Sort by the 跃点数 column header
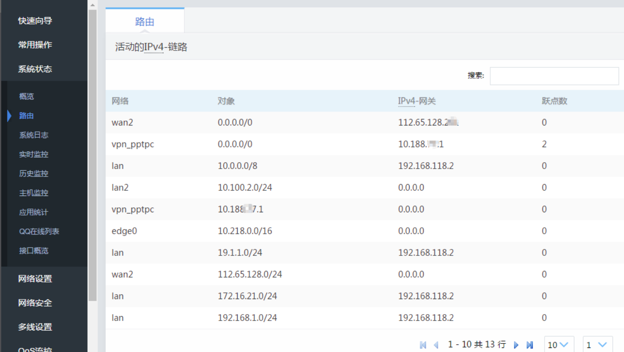Image resolution: width=624 pixels, height=352 pixels. [554, 101]
